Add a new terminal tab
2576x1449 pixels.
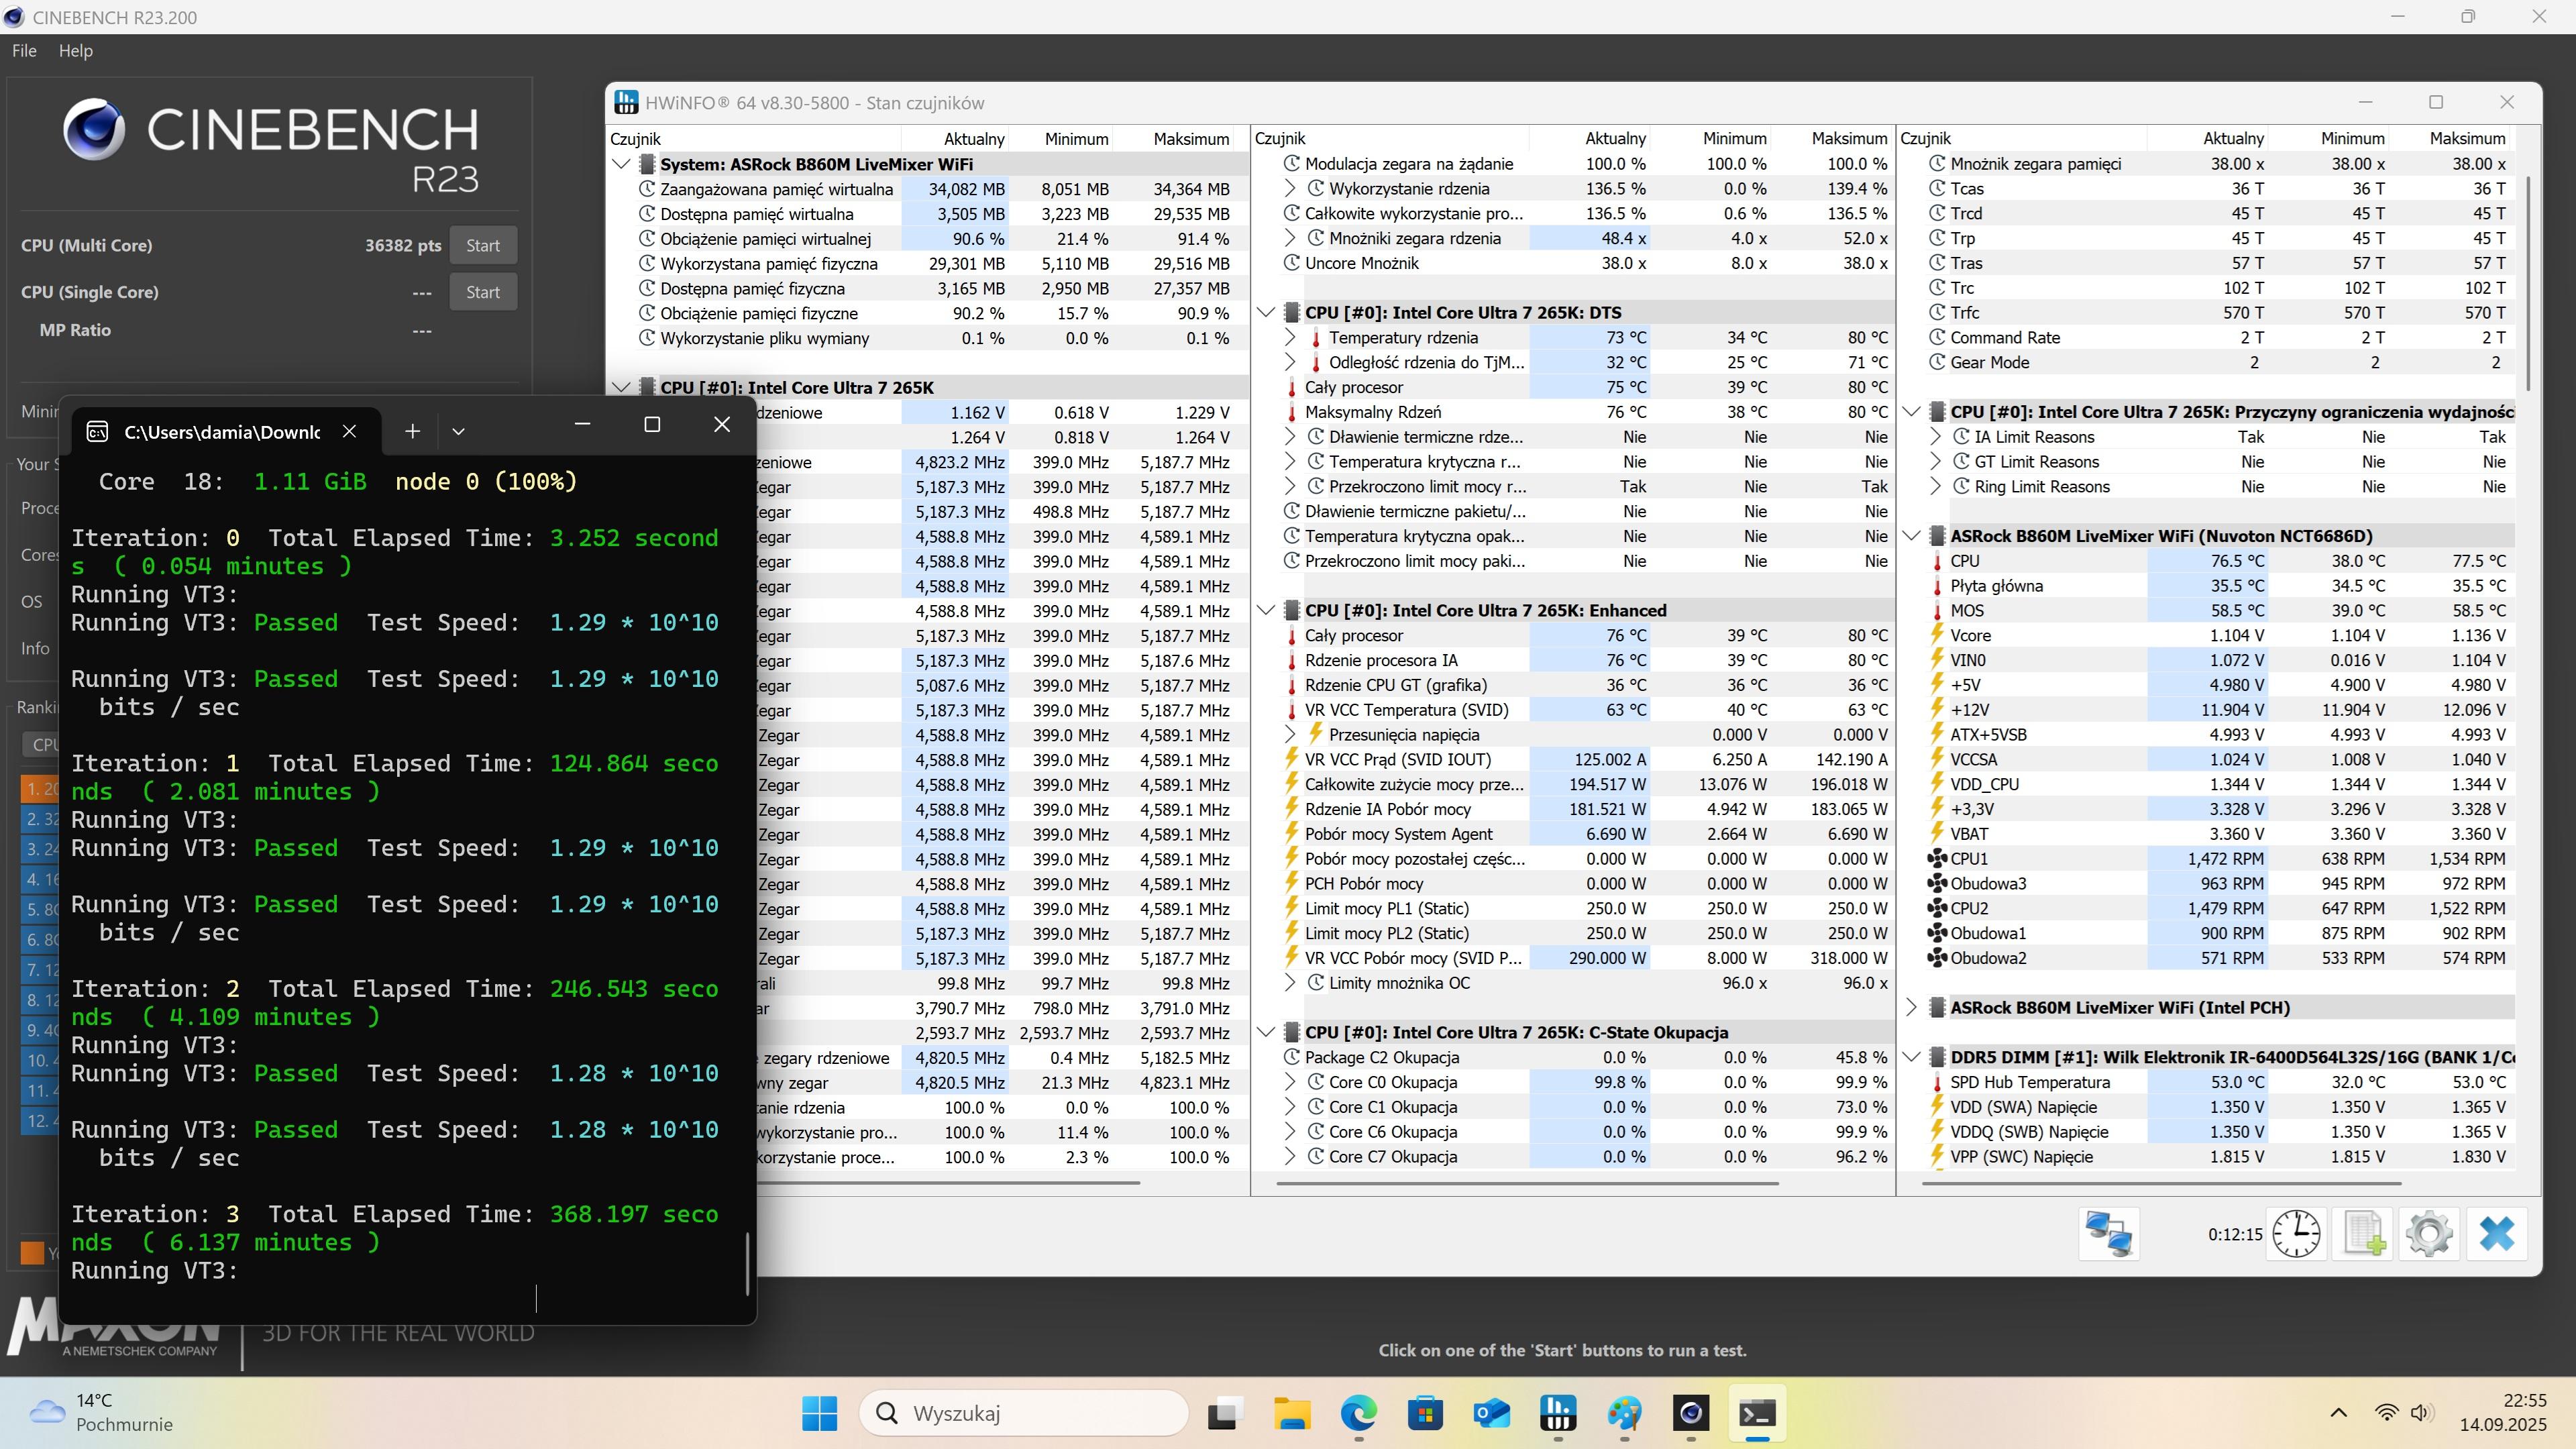pos(412,431)
